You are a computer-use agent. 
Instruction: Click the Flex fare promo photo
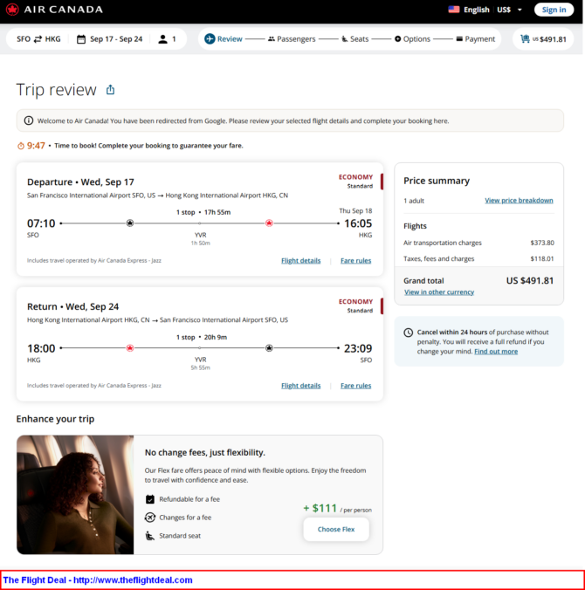[x=75, y=495]
